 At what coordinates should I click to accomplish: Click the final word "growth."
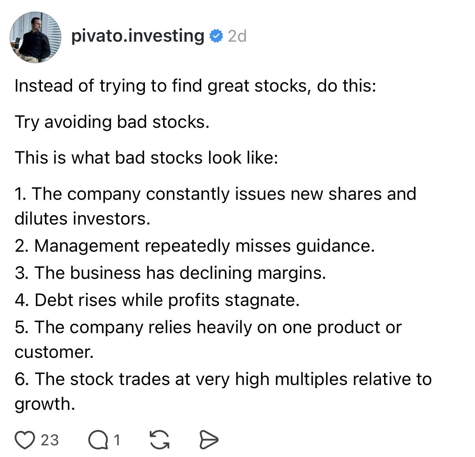[x=45, y=404]
